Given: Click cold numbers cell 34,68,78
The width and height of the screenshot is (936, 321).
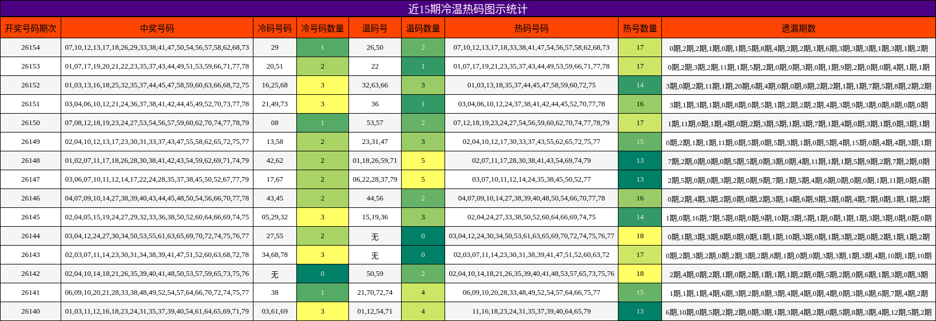Looking at the screenshot, I should (x=275, y=255).
